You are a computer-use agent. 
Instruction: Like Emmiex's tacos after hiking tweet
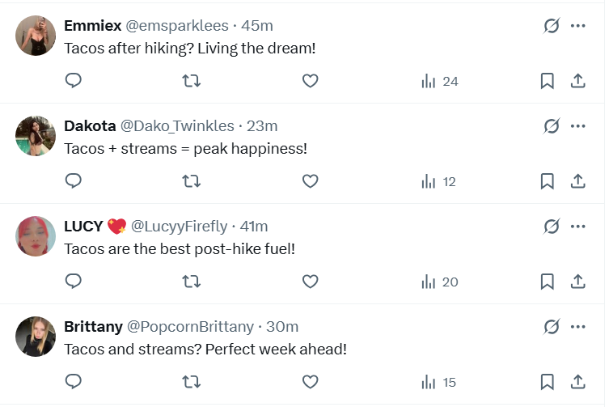pos(310,81)
